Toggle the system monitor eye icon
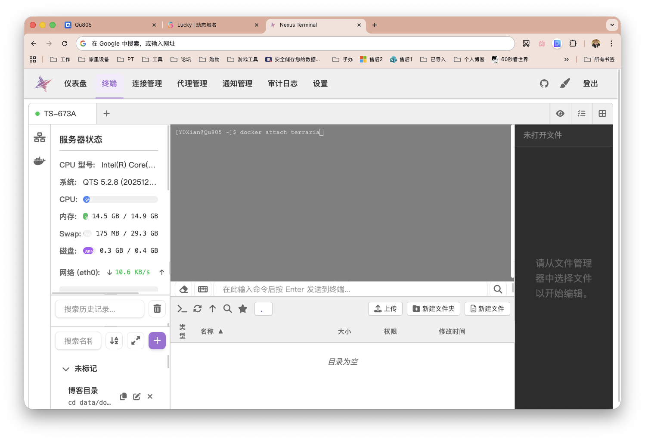645x441 pixels. pos(560,113)
